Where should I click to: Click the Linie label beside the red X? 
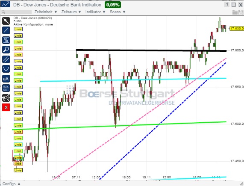pyautogui.click(x=18, y=106)
